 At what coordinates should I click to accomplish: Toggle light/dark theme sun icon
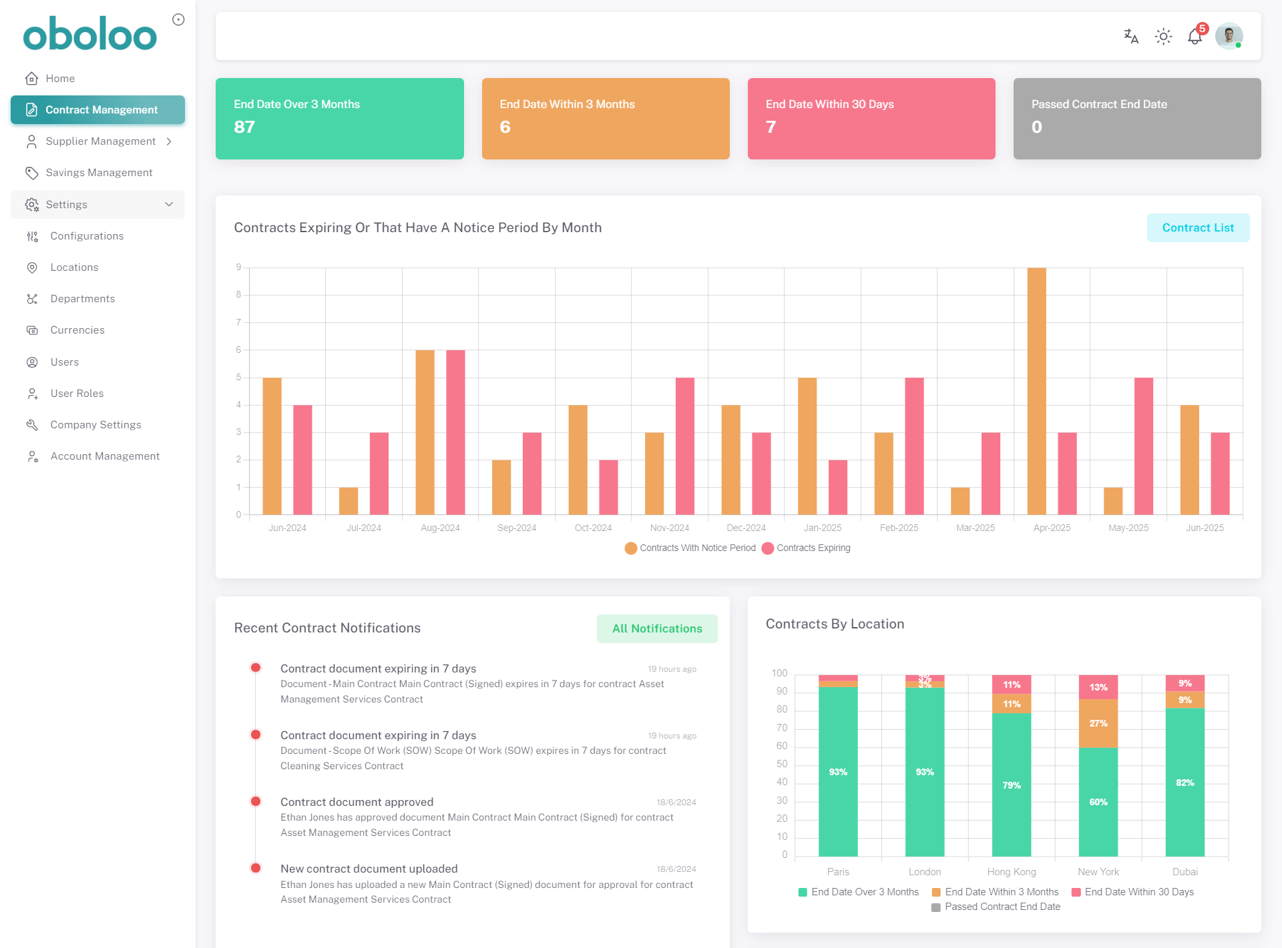(x=1163, y=36)
